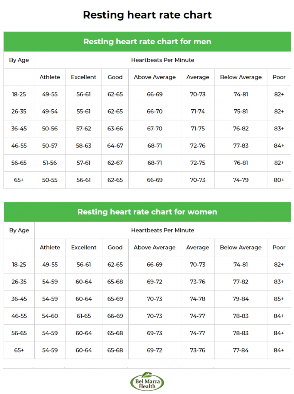Viewport: 294px width, 394px height.
Task: Choose "Above Average" column header in men's table
Action: pyautogui.click(x=155, y=77)
